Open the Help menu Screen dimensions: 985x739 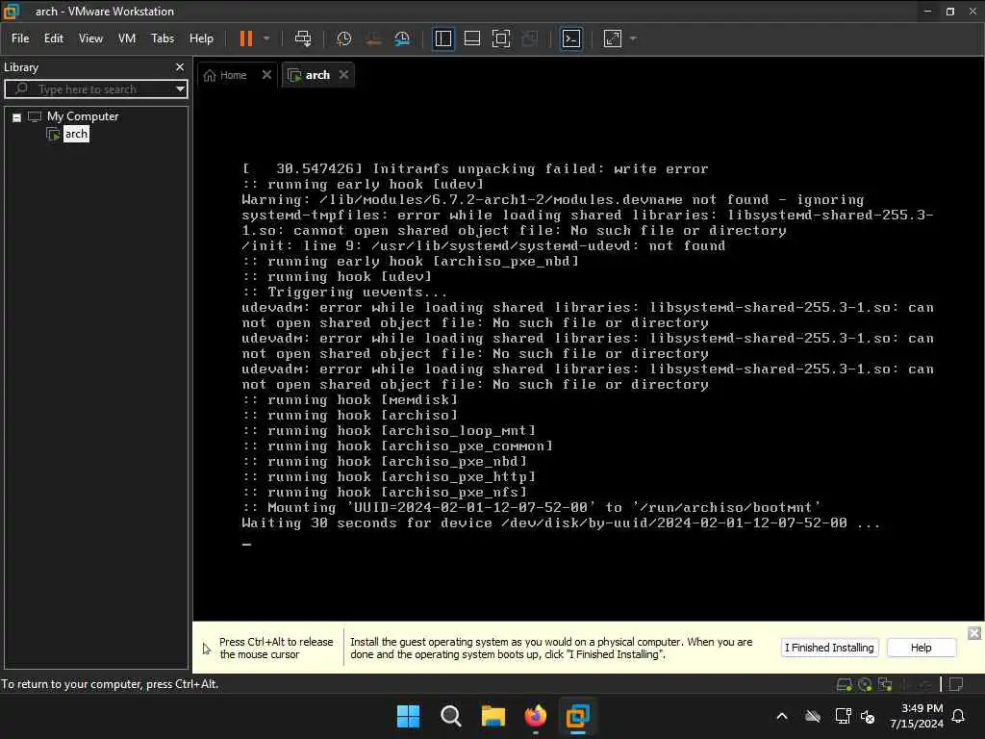[201, 38]
